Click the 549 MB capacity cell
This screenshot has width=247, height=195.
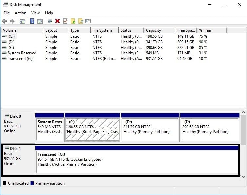point(152,53)
